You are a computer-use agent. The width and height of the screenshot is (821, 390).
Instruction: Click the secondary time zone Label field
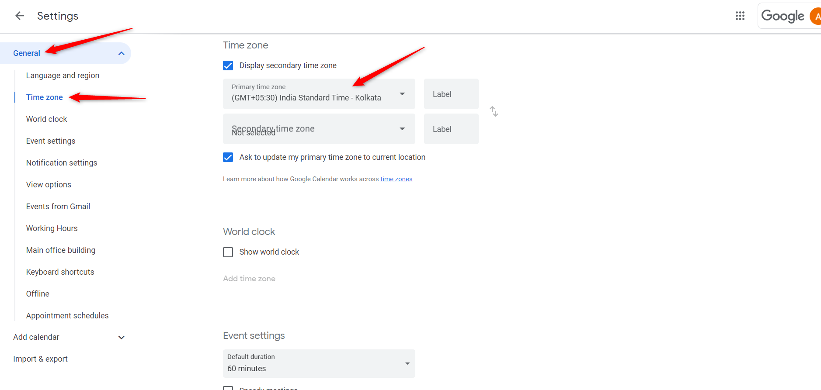pyautogui.click(x=451, y=129)
